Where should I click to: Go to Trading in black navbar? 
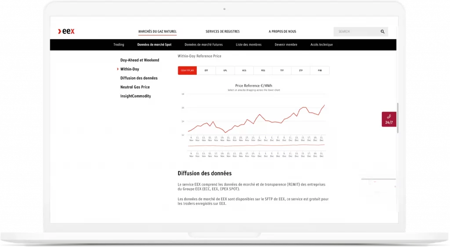[x=119, y=45]
